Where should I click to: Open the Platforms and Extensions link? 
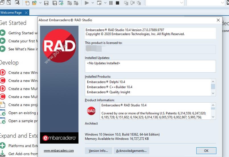[x=23, y=146]
